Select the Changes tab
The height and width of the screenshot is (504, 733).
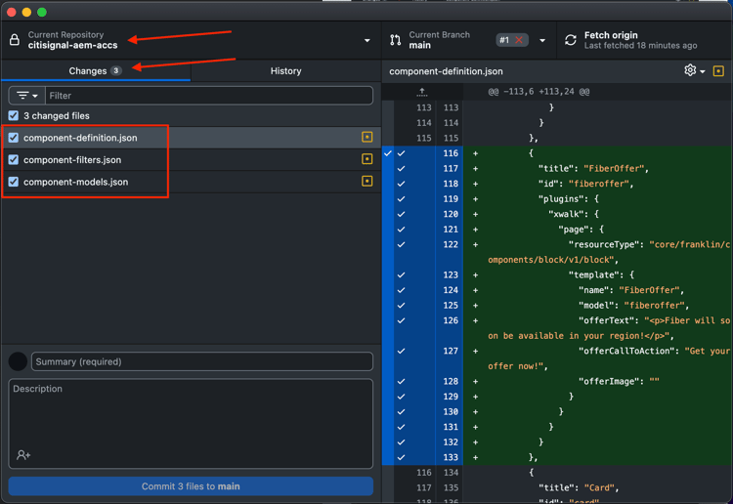(96, 71)
